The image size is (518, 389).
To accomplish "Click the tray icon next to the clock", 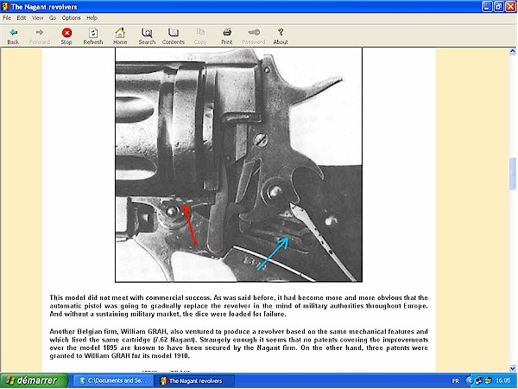I will click(x=488, y=381).
